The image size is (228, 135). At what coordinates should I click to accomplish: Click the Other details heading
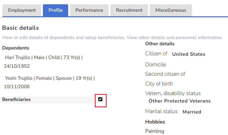click(160, 44)
